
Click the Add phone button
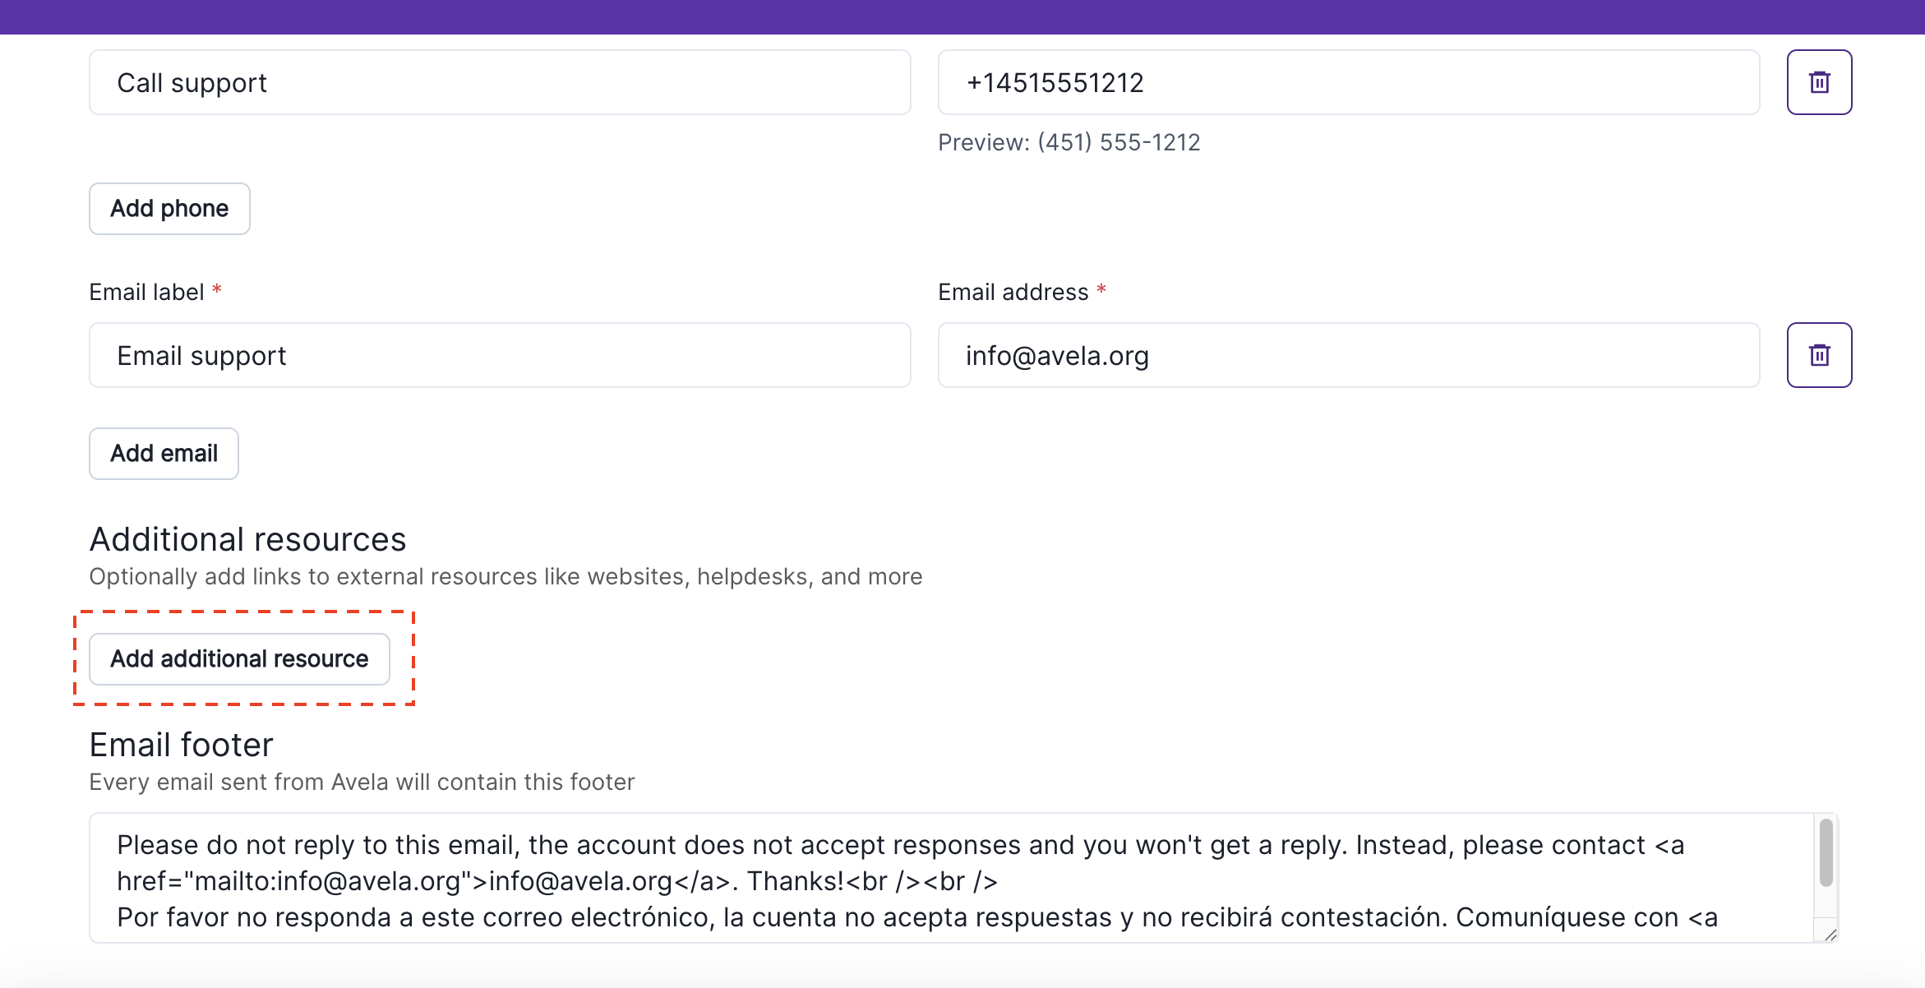(169, 209)
